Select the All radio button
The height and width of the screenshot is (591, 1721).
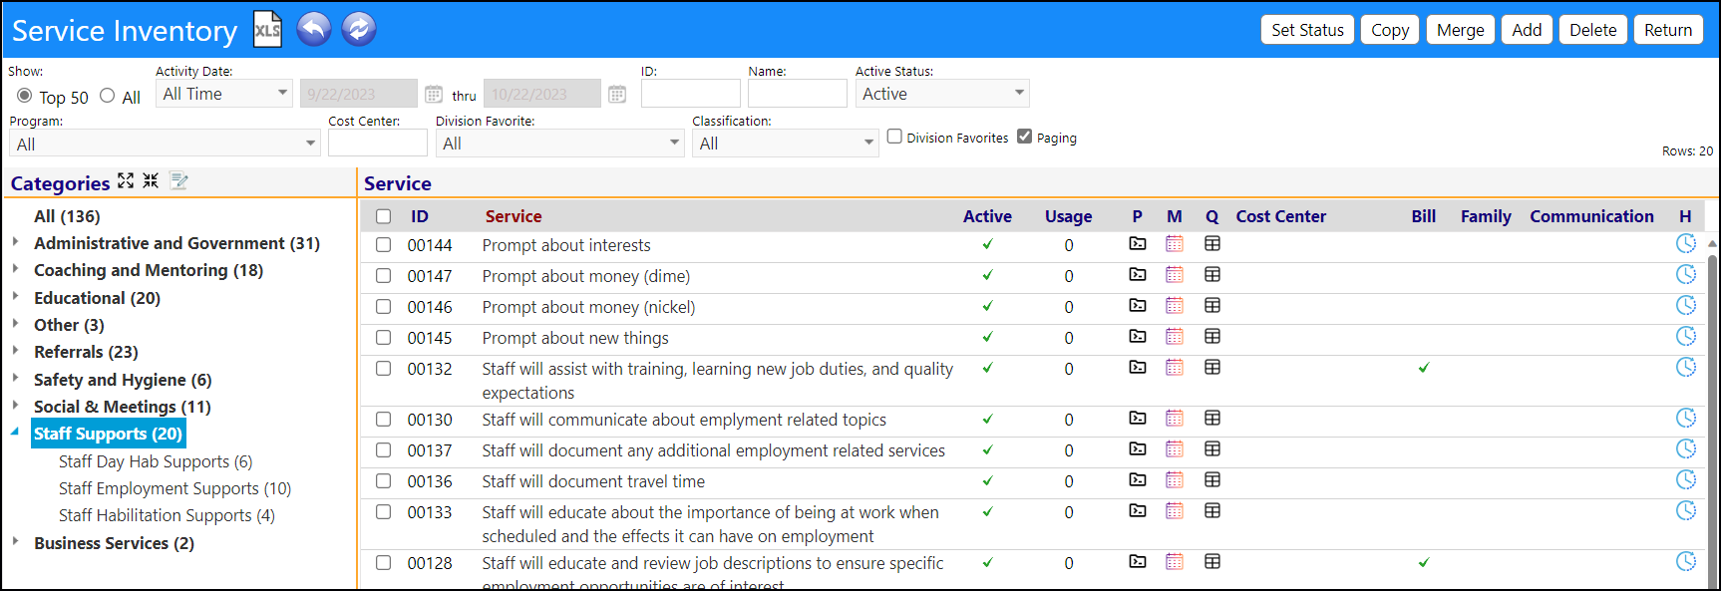(108, 96)
